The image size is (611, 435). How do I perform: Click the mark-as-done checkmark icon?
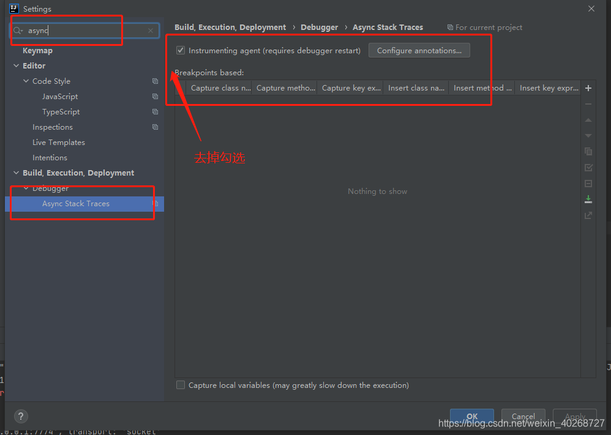click(588, 167)
